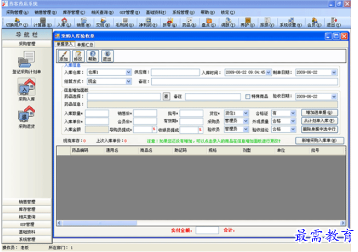Click the 药品选择 input field
Image resolution: width=358 pixels, height=252 pixels.
124,96
